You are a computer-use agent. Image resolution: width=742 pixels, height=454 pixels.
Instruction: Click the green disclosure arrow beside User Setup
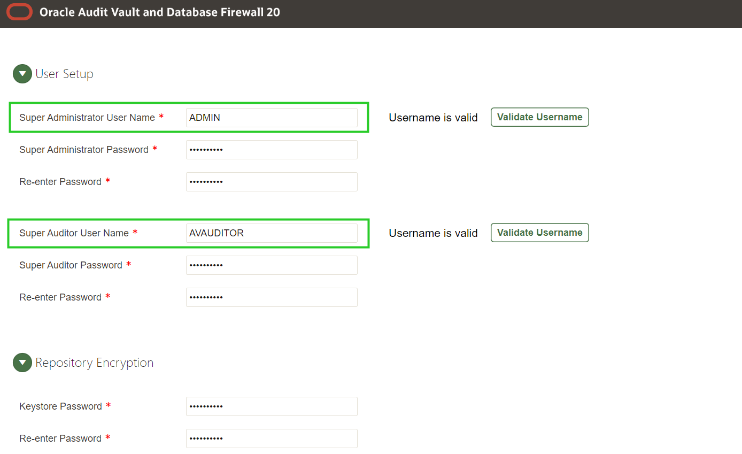pyautogui.click(x=22, y=73)
